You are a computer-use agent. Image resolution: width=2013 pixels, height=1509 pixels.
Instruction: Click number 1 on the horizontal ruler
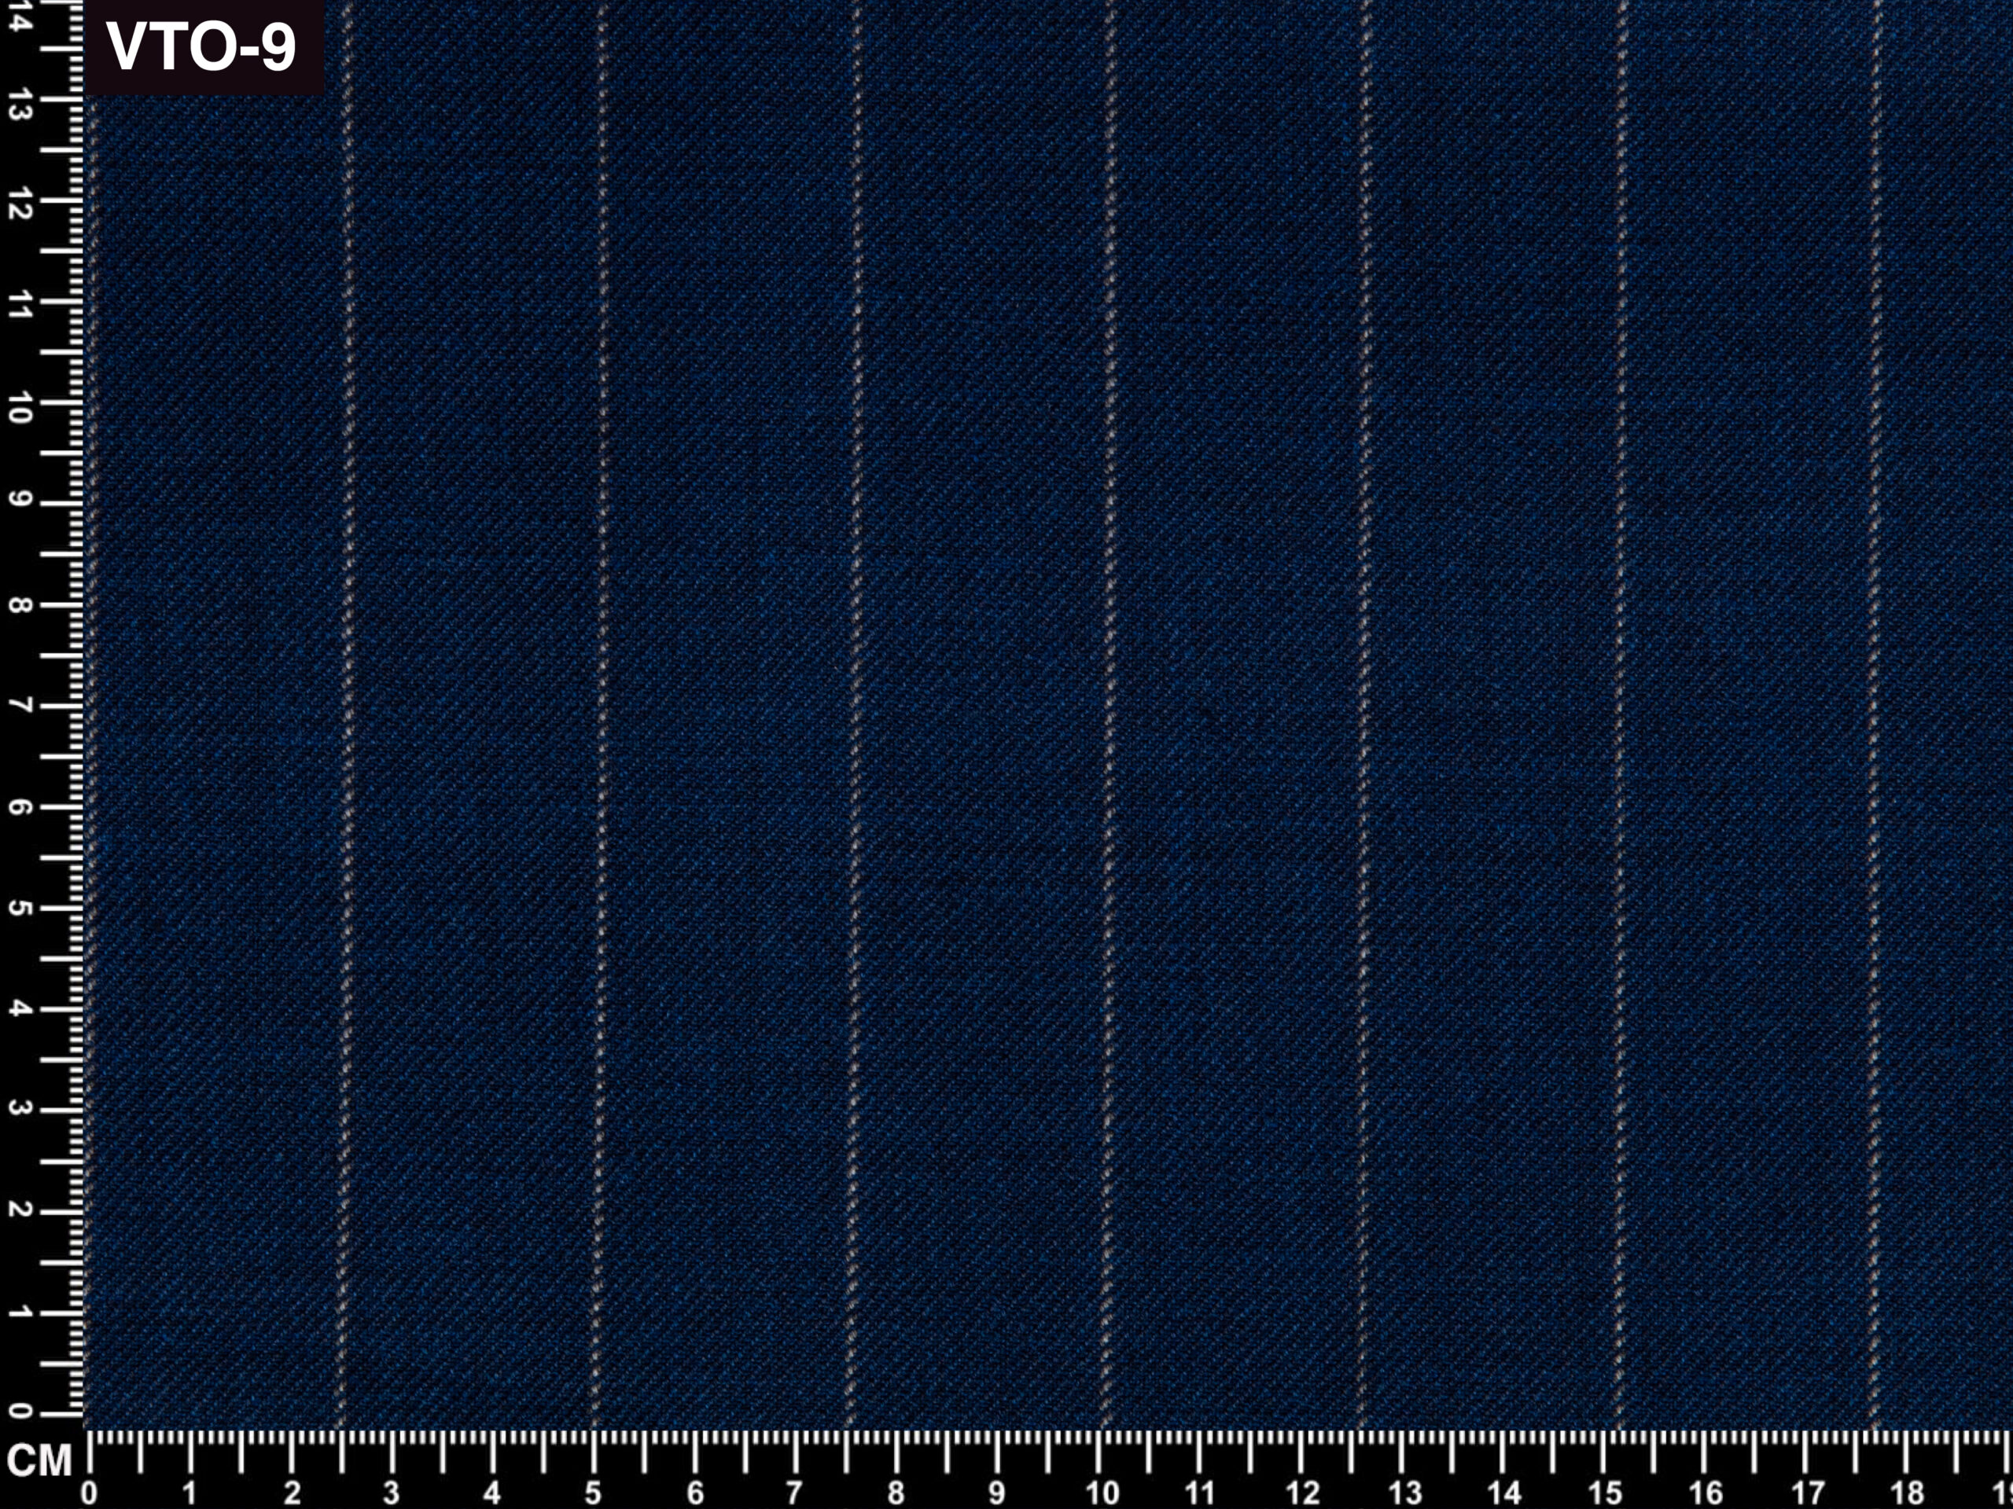190,1492
